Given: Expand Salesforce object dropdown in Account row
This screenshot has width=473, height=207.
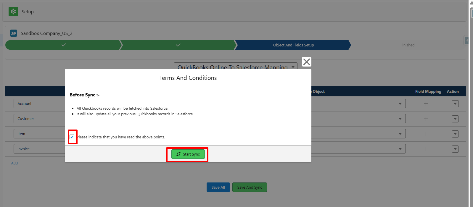Looking at the screenshot, I should click(400, 104).
